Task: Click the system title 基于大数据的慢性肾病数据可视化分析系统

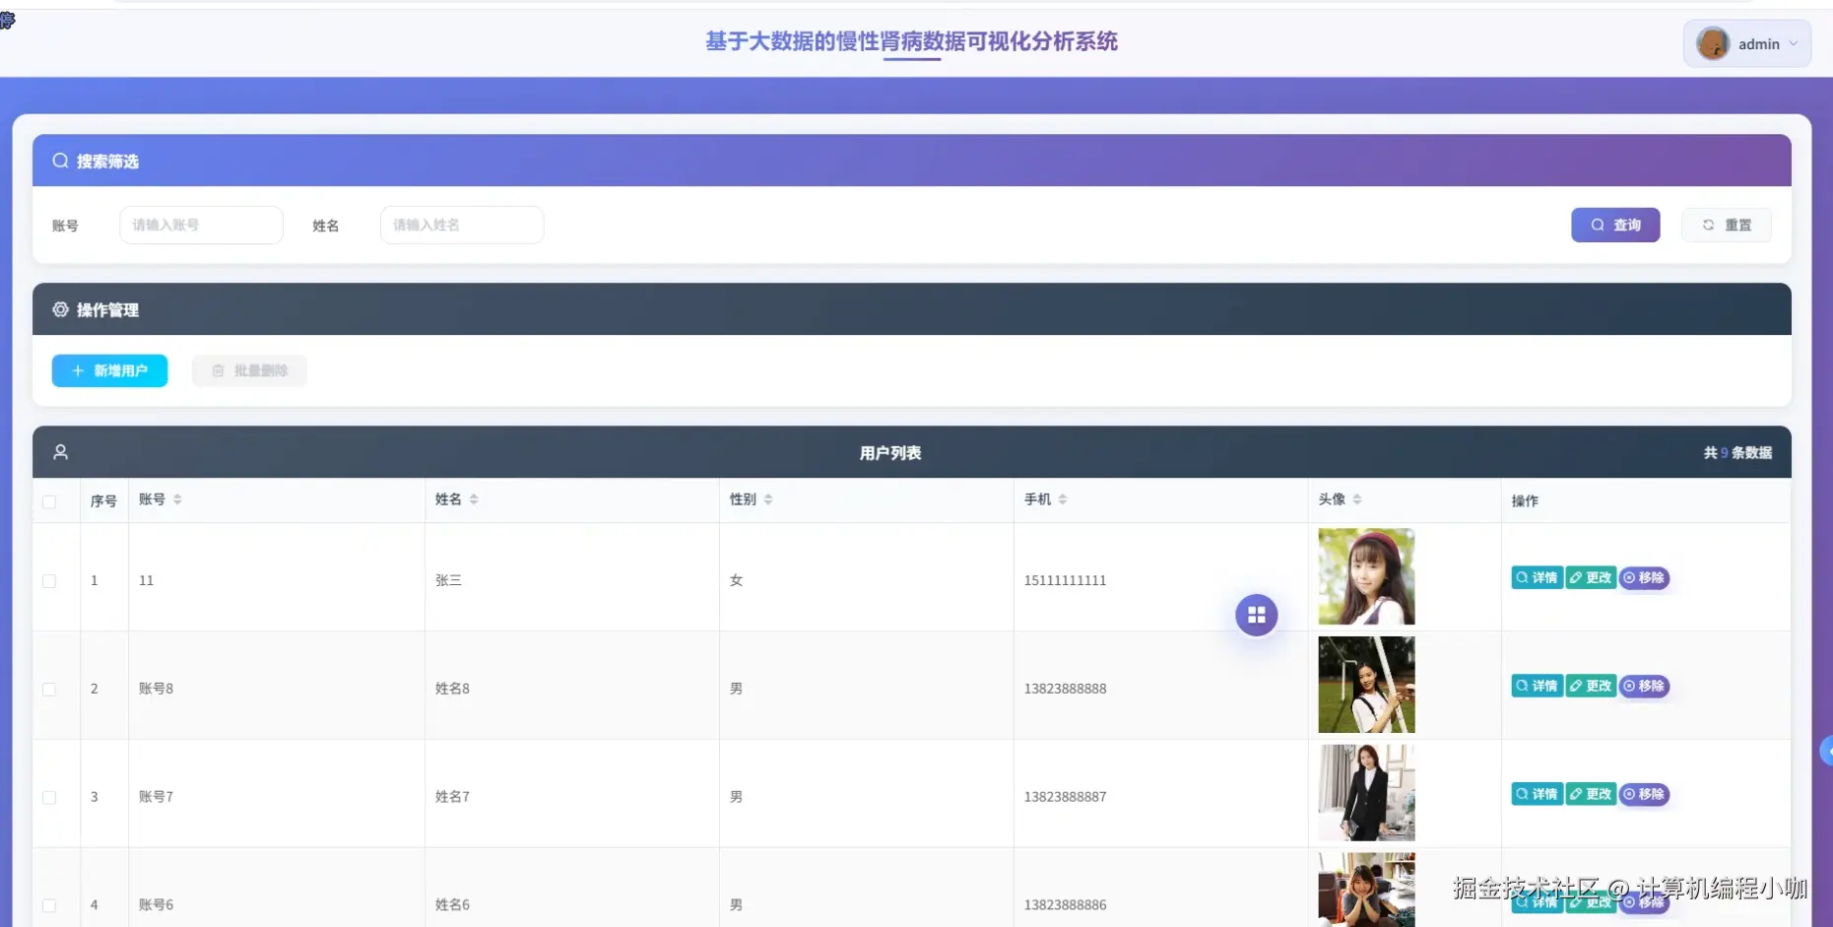Action: click(911, 41)
